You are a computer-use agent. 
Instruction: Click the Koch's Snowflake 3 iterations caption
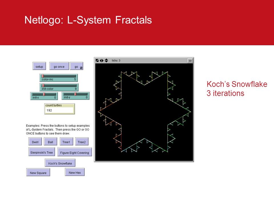coord(237,89)
